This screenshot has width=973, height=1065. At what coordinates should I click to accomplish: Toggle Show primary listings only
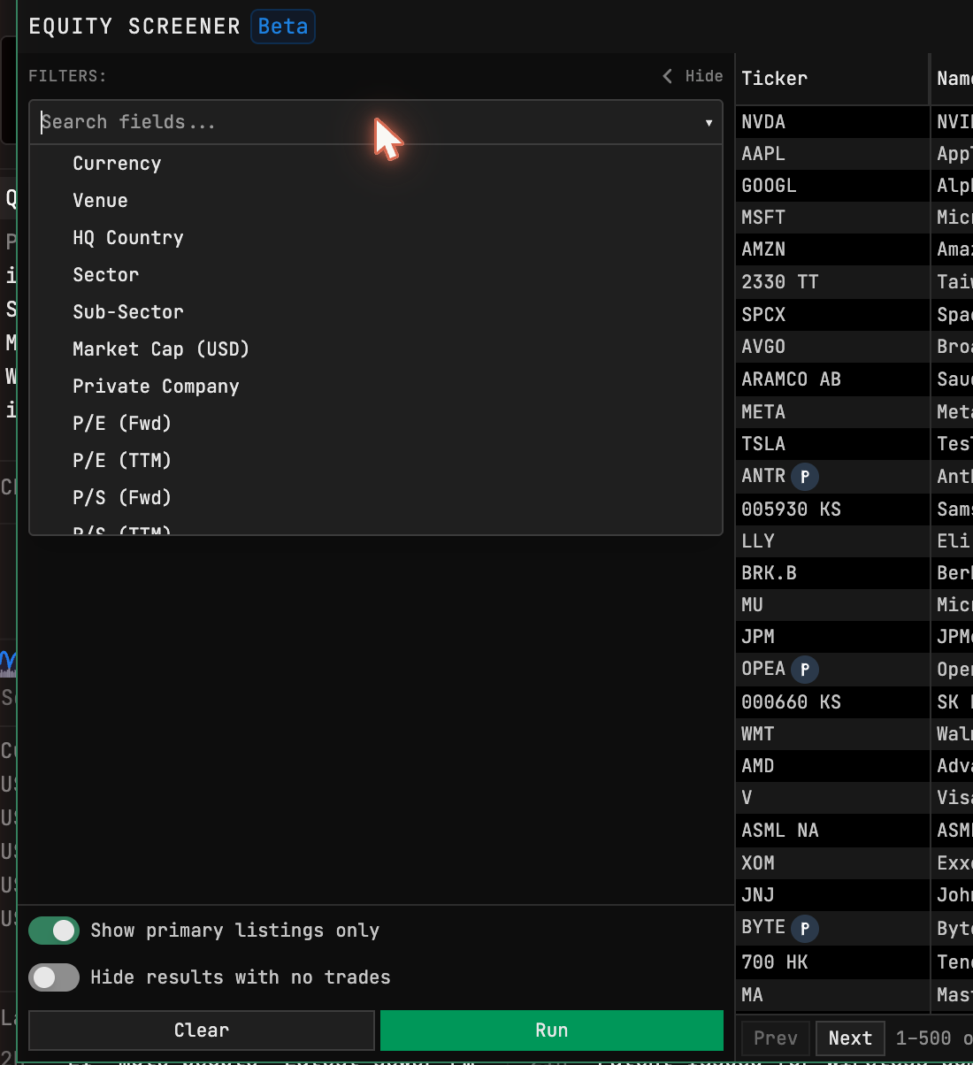(x=54, y=931)
